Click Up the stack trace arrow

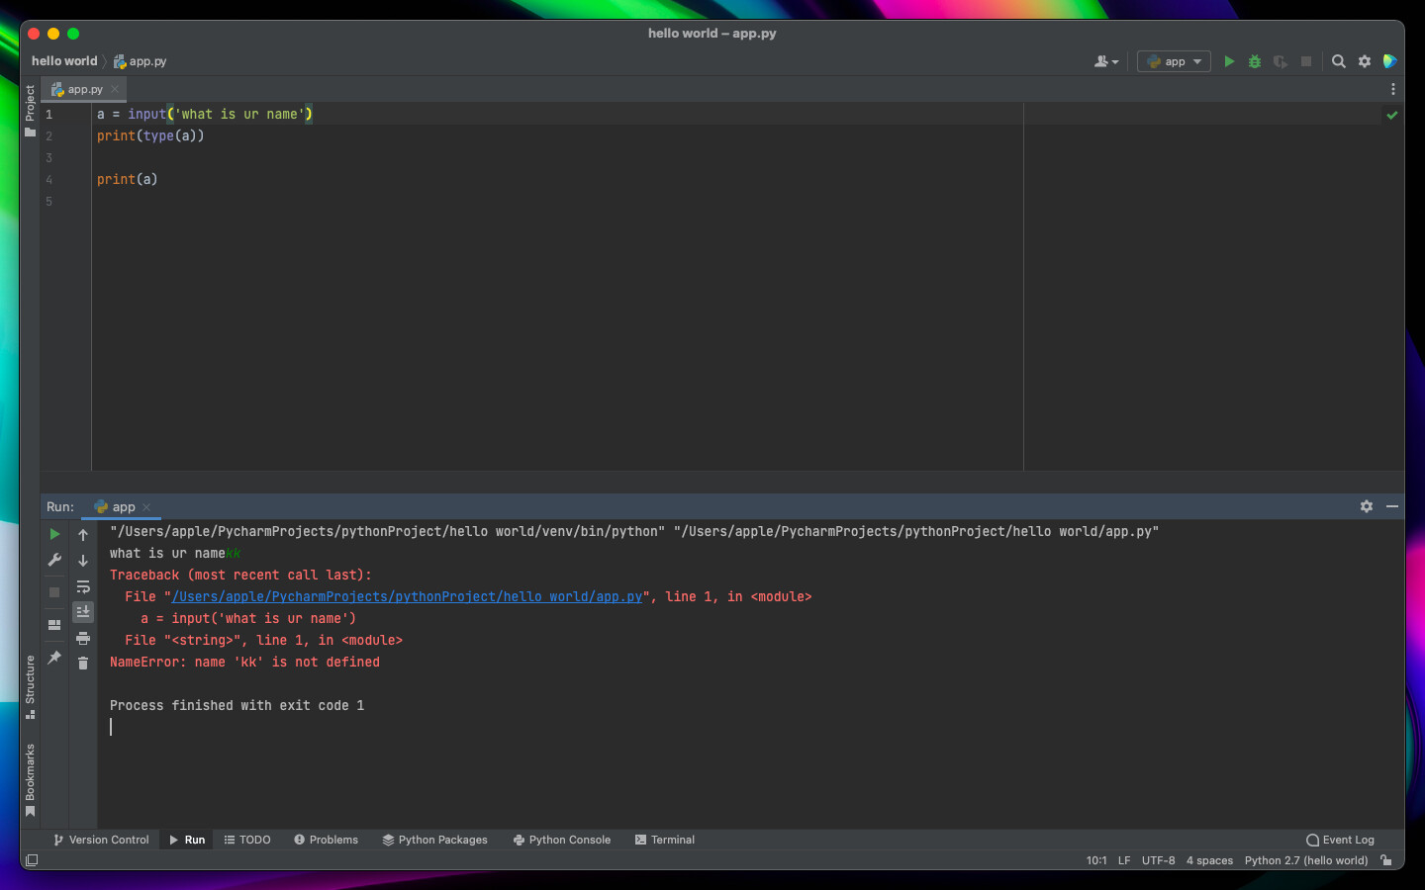[x=83, y=535]
